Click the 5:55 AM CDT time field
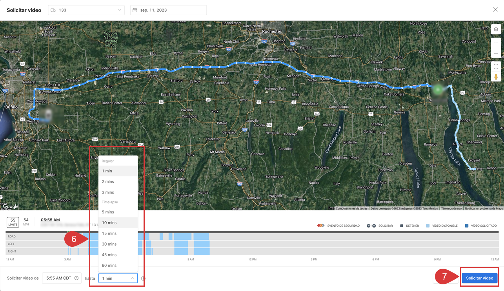Screen dimensions: 504x291 [59, 278]
